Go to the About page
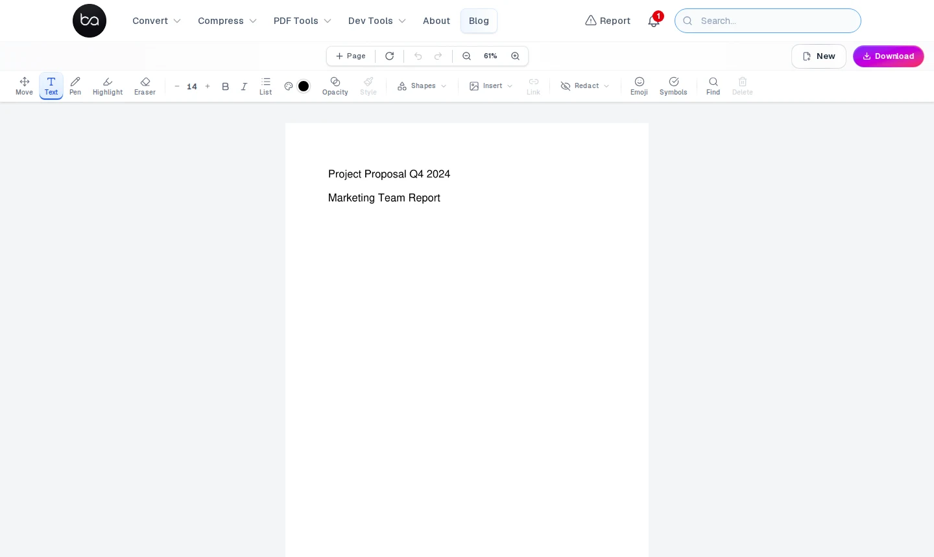The image size is (934, 557). pyautogui.click(x=437, y=21)
